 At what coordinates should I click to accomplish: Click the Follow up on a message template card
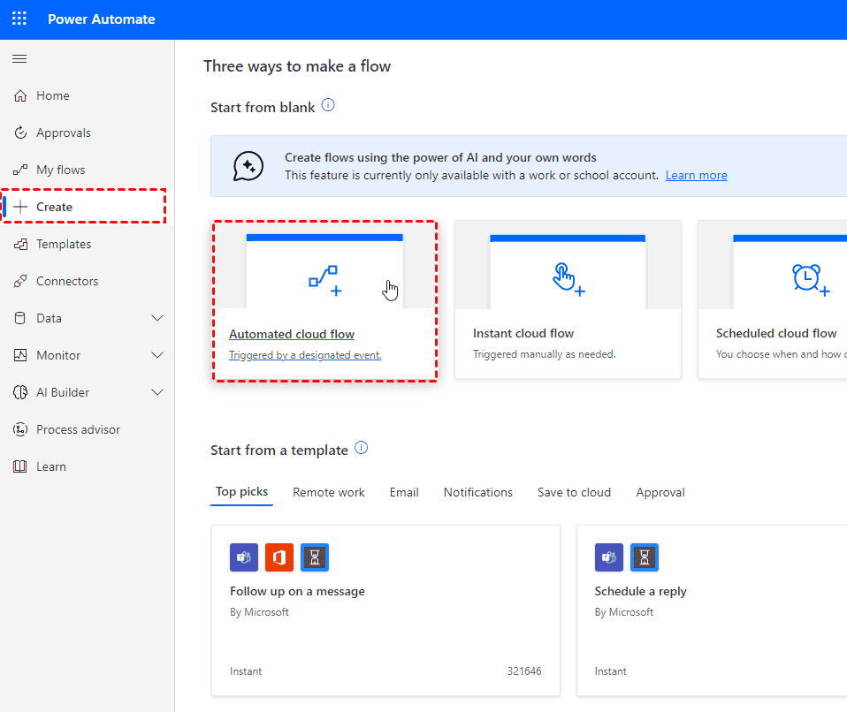pos(385,610)
